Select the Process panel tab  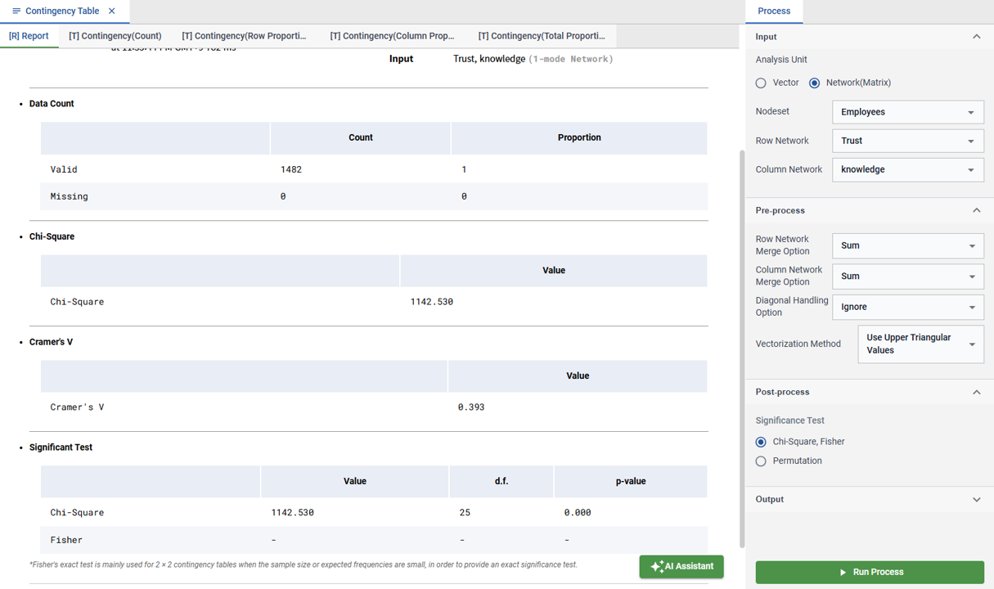(x=774, y=11)
